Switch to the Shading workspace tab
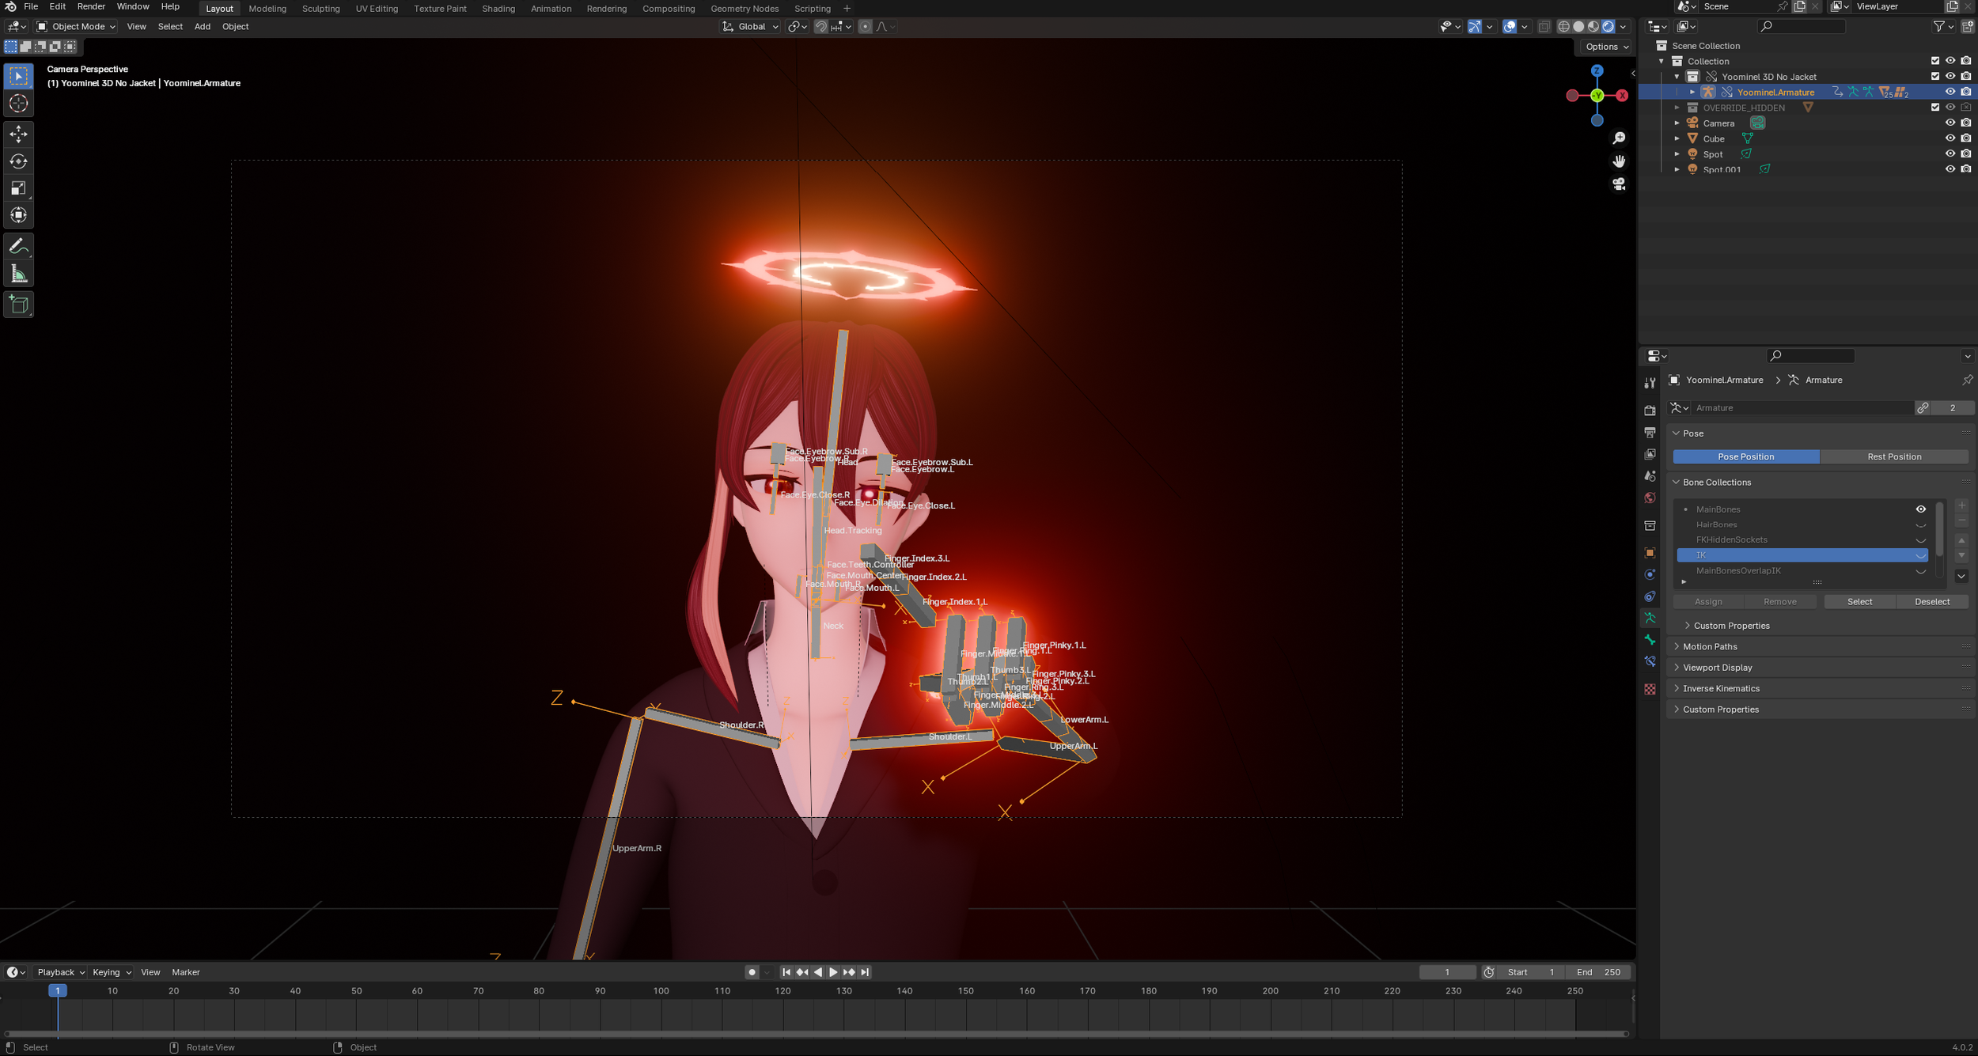Viewport: 1978px width, 1056px height. tap(498, 9)
